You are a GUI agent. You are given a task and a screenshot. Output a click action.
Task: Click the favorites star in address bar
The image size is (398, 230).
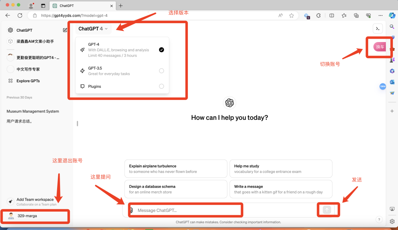(291, 15)
